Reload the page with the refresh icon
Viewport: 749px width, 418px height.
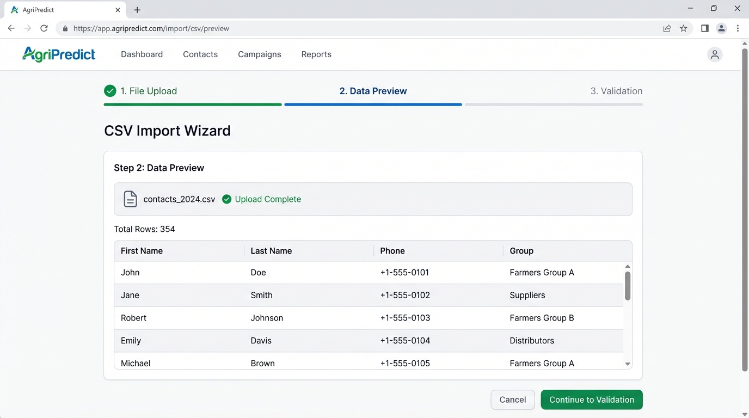coord(44,28)
